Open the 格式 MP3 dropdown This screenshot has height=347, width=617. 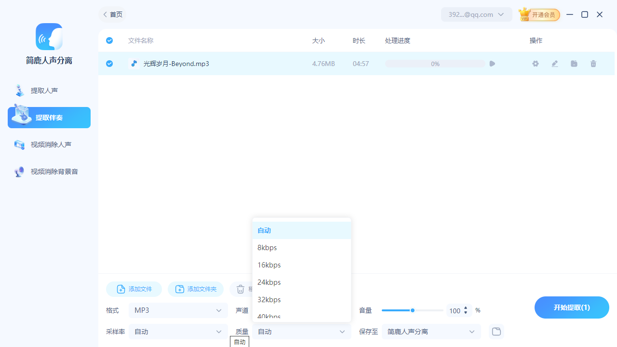(x=178, y=310)
